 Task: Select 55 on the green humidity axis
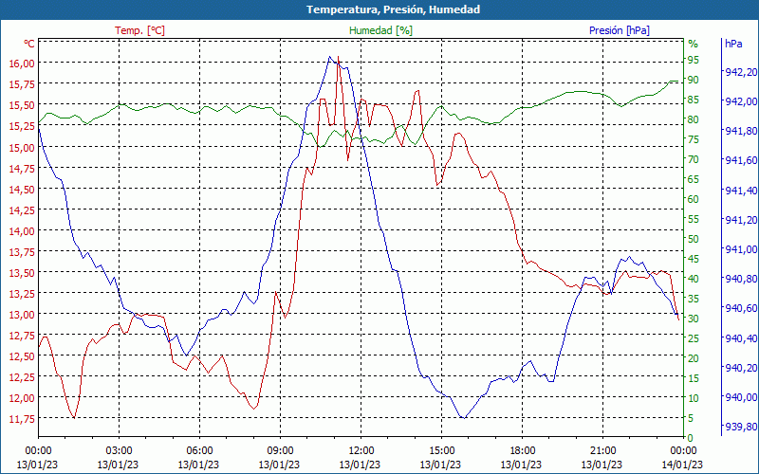click(694, 220)
